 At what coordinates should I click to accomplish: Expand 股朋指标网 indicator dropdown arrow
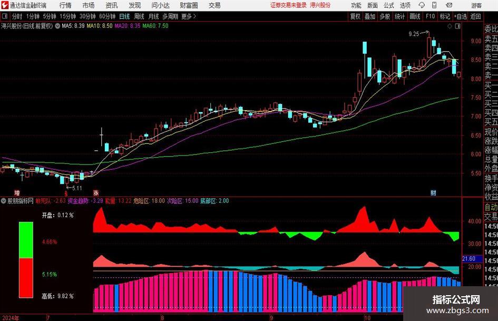[4, 201]
